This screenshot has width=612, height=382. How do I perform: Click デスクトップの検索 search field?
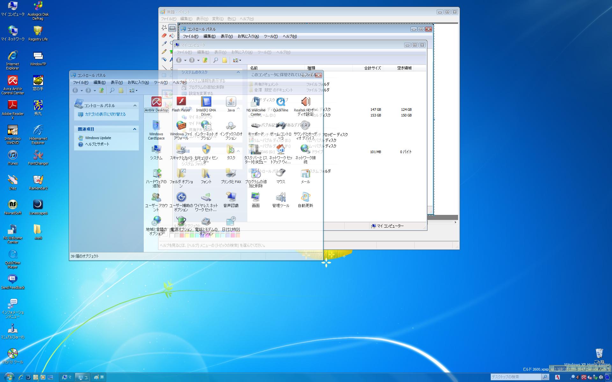coord(515,377)
